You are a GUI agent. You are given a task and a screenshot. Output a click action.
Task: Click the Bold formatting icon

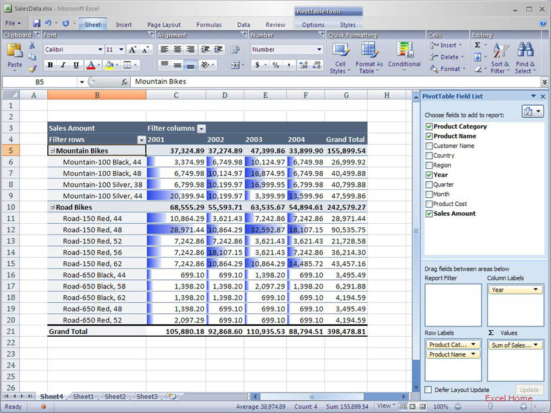click(x=50, y=65)
